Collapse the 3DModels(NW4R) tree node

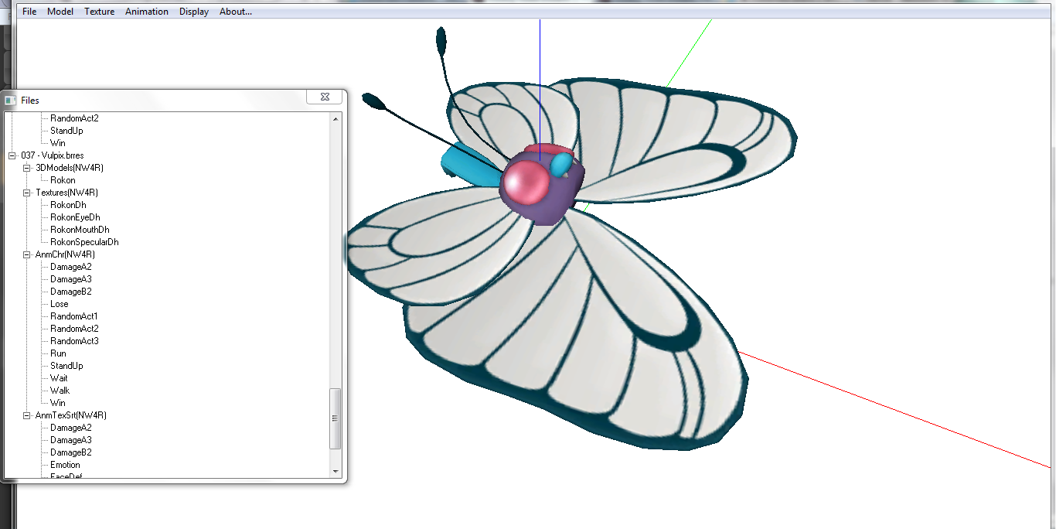point(27,168)
